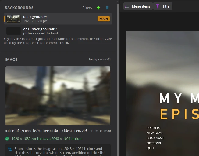Image resolution: width=199 pixels, height=156 pixels.
Task: Open the Menu items tab
Action: [x=138, y=6]
